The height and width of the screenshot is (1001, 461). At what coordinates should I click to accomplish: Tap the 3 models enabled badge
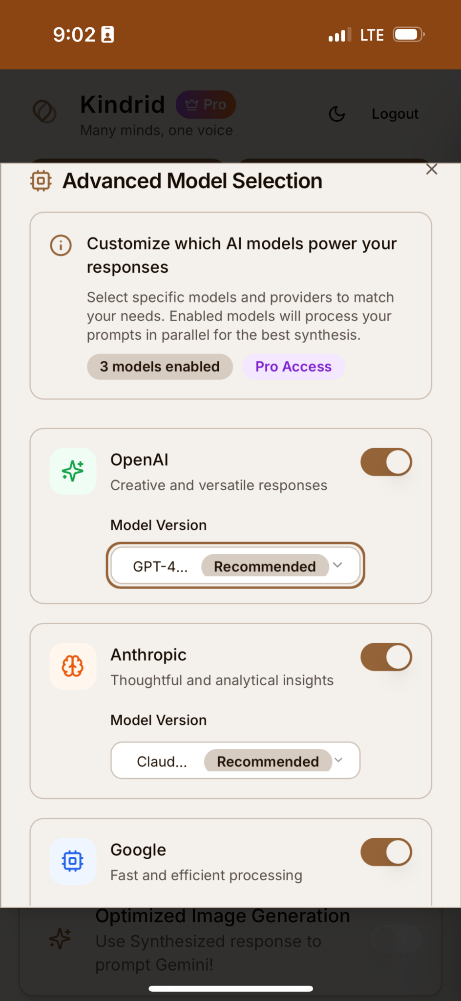point(160,367)
